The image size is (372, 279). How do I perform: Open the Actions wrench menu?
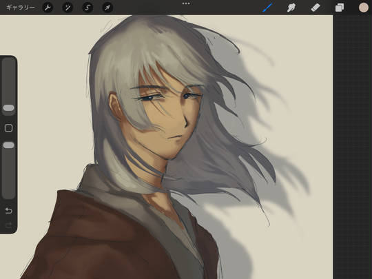[x=48, y=8]
